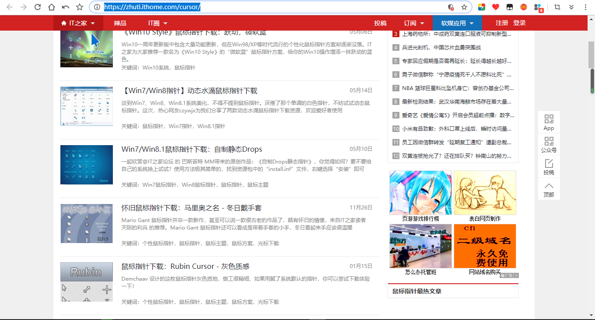
Task: Click the 网站域名购买 ad caption
Action: [485, 272]
